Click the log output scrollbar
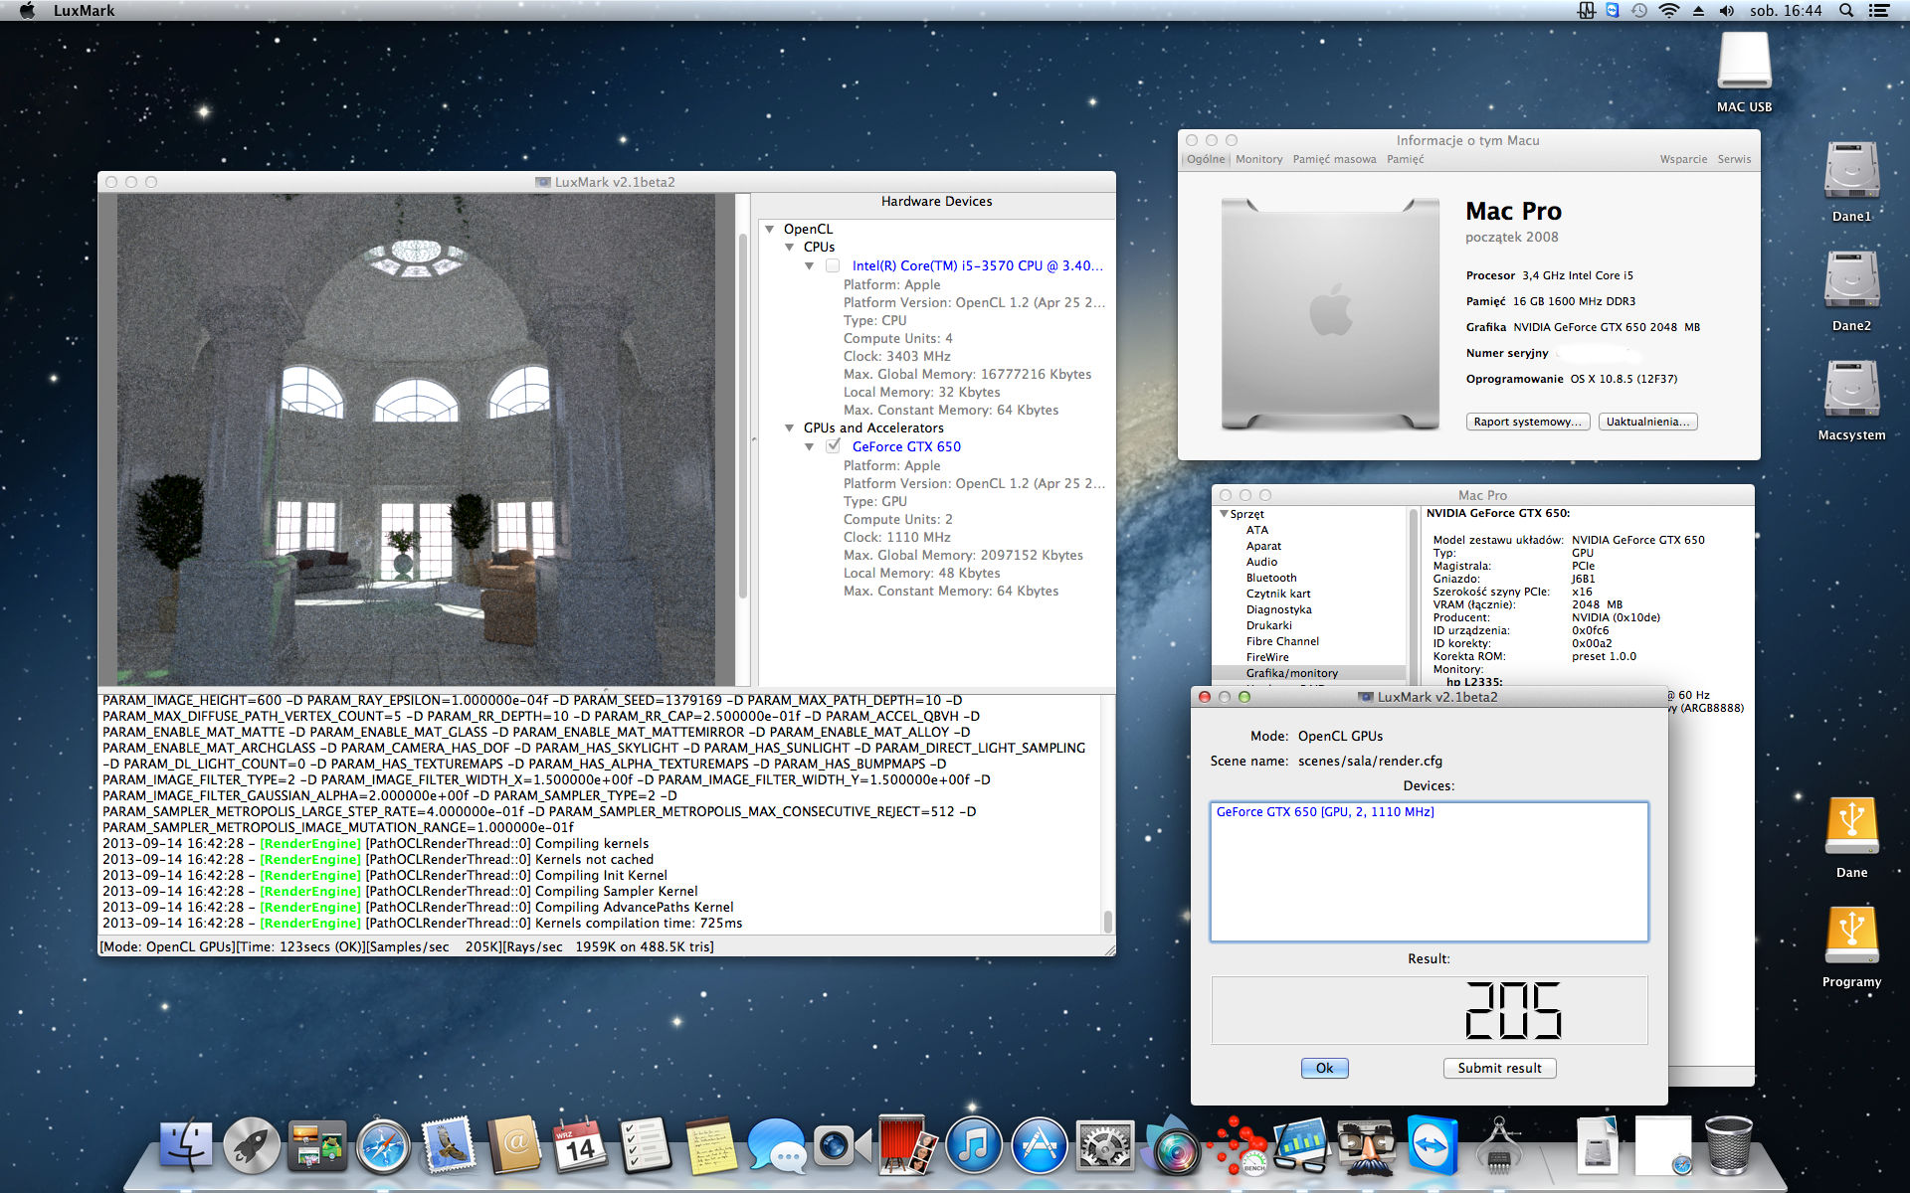Image resolution: width=1910 pixels, height=1193 pixels. (x=1107, y=921)
